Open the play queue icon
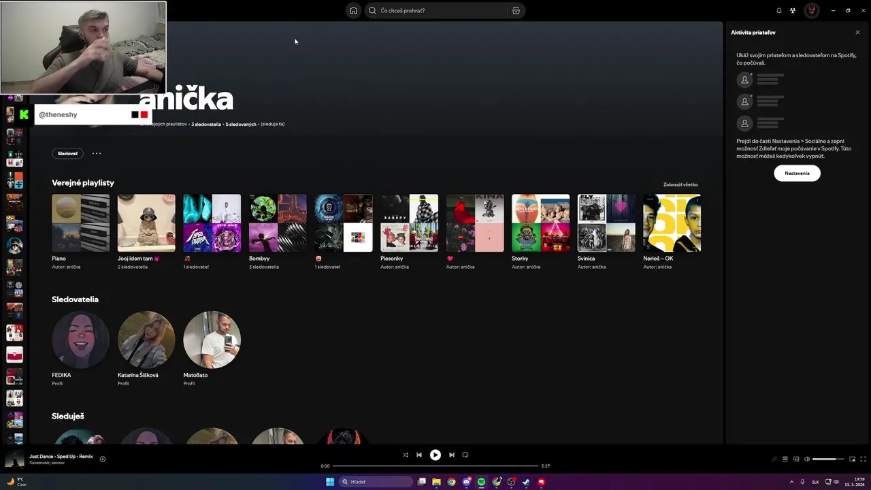The width and height of the screenshot is (871, 490). pos(785,459)
